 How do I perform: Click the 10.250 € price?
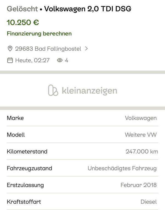pyautogui.click(x=23, y=22)
